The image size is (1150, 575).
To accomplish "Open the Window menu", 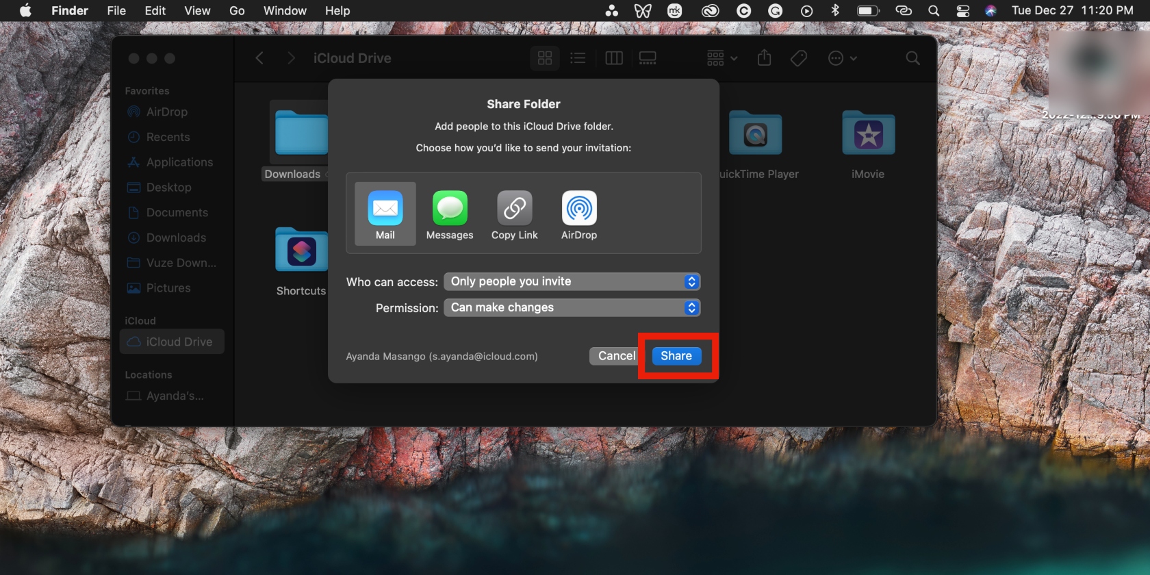I will click(x=285, y=10).
